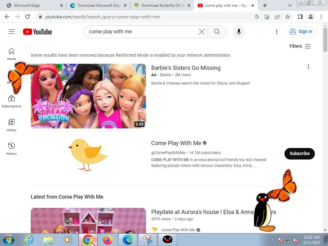Click the Pingu penguin taskbar icon

pyautogui.click(x=167, y=240)
